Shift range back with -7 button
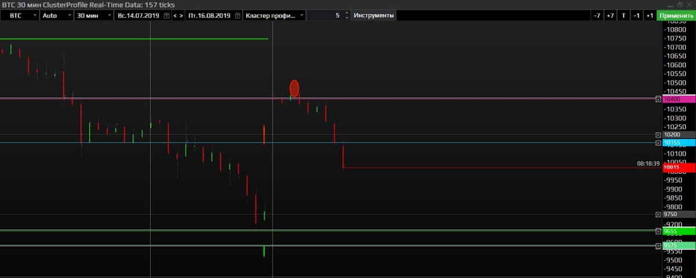Image resolution: width=696 pixels, height=278 pixels. [x=597, y=16]
